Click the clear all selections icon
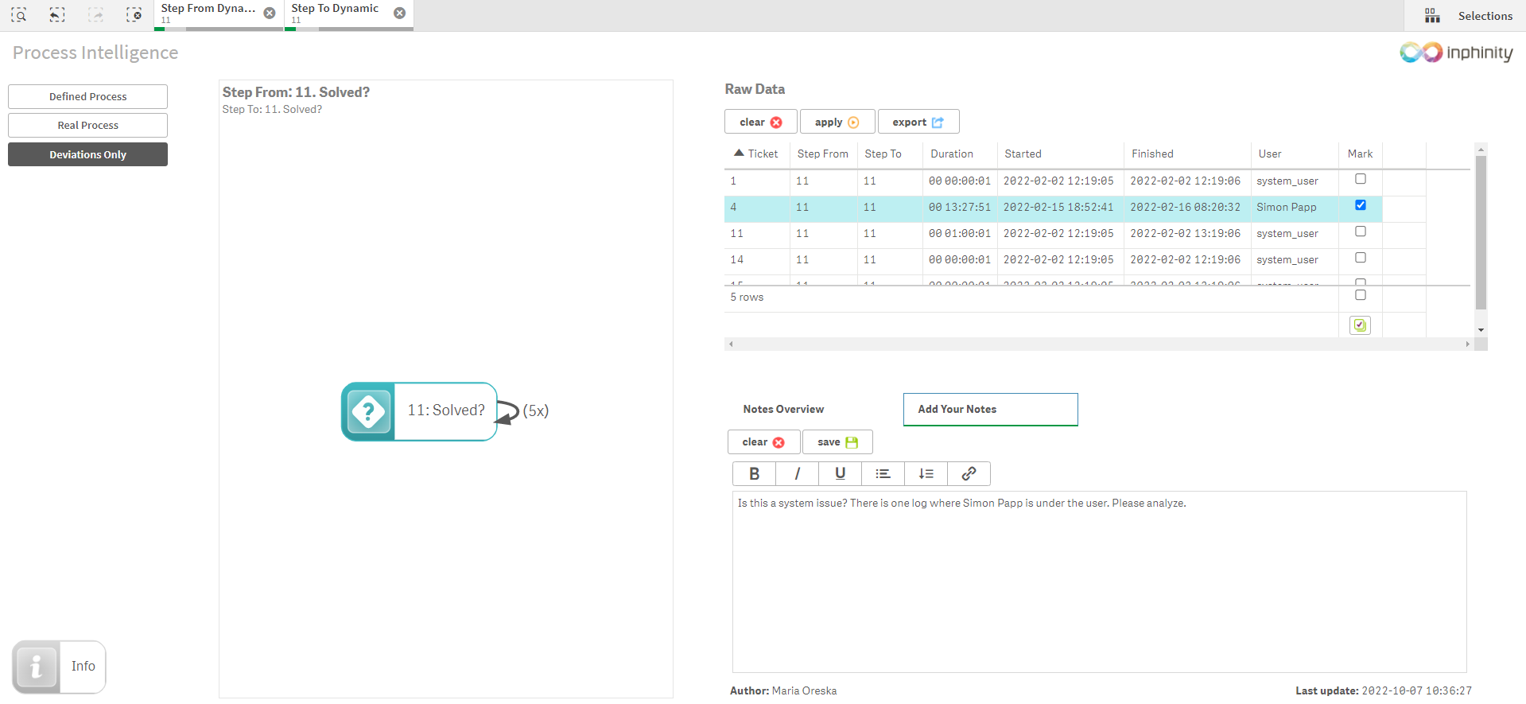 pyautogui.click(x=134, y=15)
